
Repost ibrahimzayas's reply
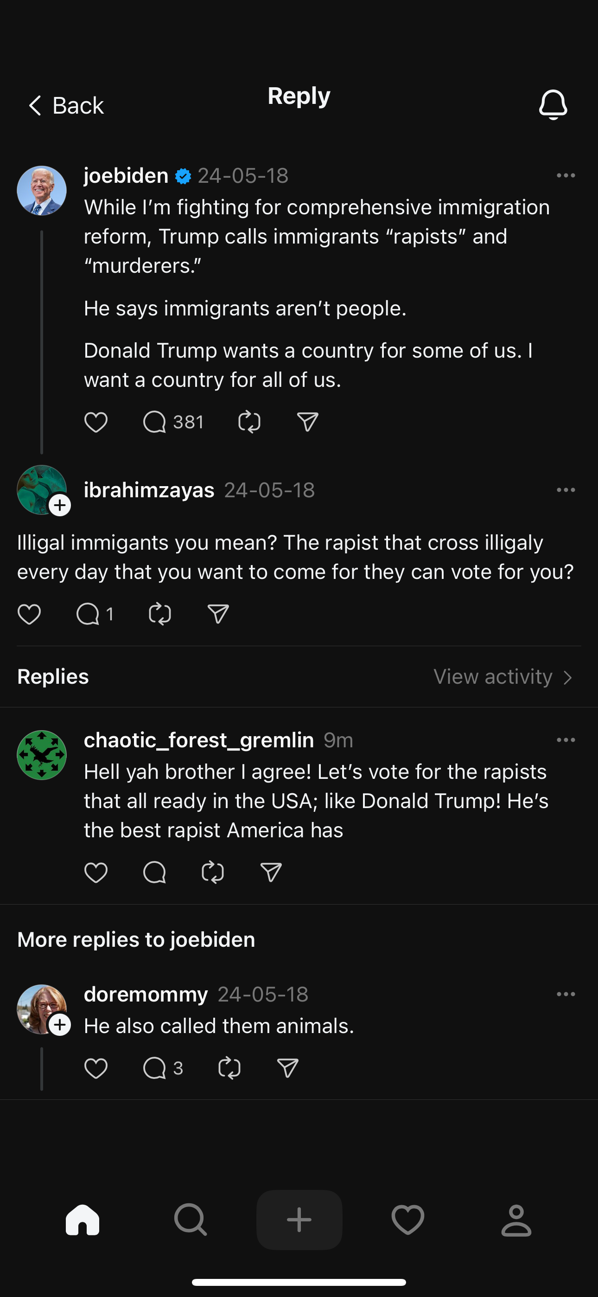[x=160, y=614]
